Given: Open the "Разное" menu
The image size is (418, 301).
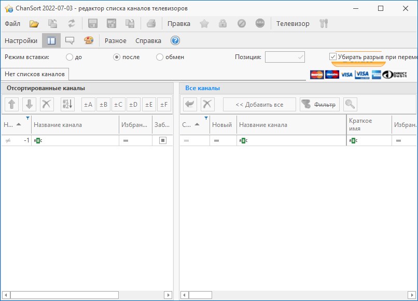Looking at the screenshot, I should click(x=115, y=40).
